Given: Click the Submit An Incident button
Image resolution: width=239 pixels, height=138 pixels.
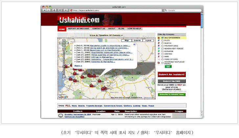Looking at the screenshot, I should pos(172,74).
